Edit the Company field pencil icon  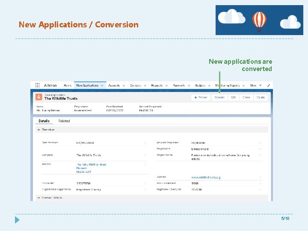click(x=145, y=155)
